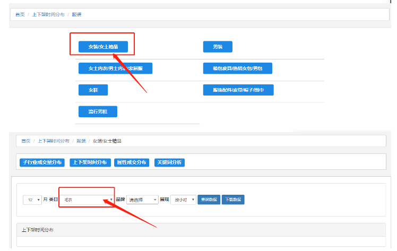
Task: Click the 查询数据 button
Action: tap(209, 200)
